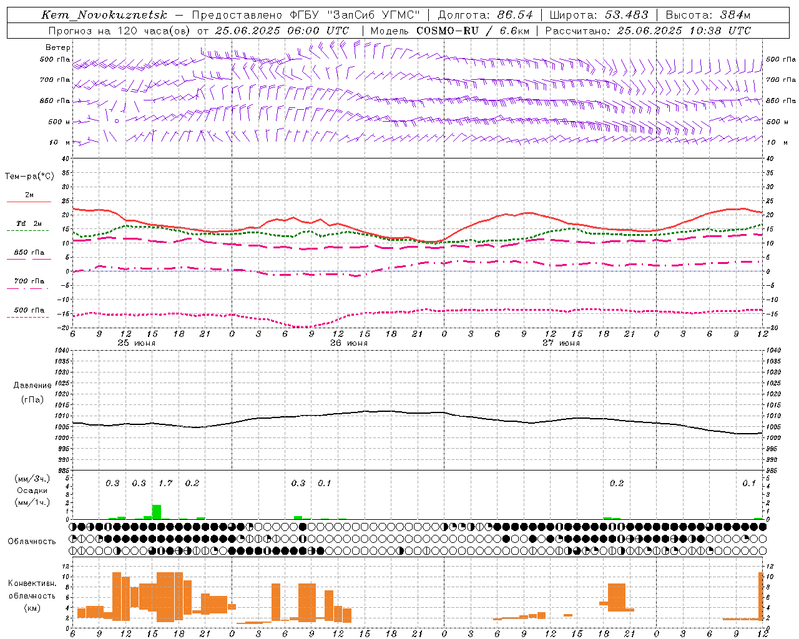
Task: Click the Высота: 384м value
Action: (708, 15)
